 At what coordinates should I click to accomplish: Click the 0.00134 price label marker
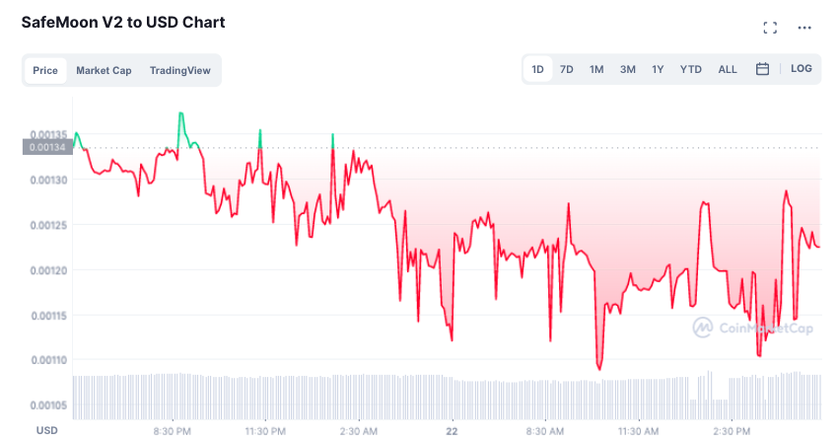point(47,147)
